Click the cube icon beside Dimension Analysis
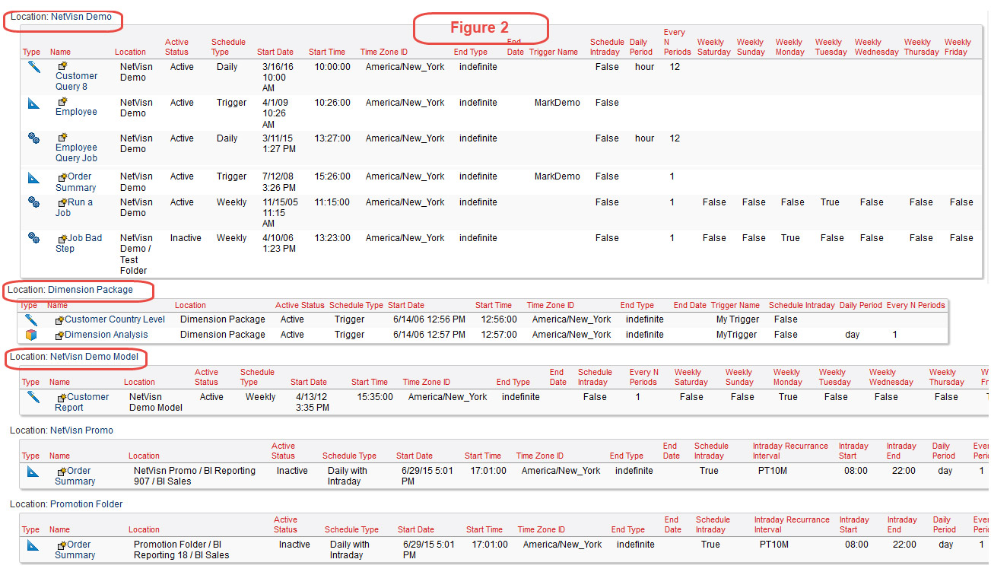The image size is (991, 575). [x=30, y=335]
